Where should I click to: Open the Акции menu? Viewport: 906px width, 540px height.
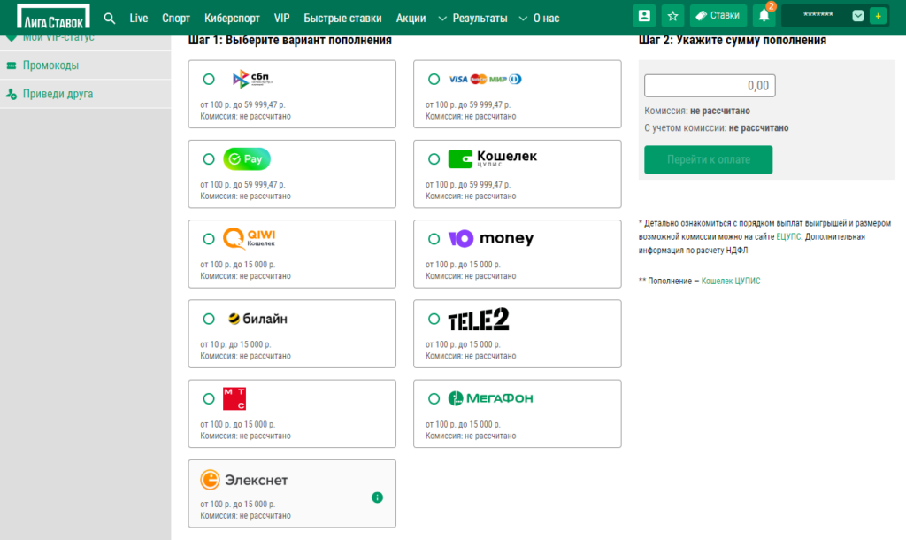(x=411, y=19)
